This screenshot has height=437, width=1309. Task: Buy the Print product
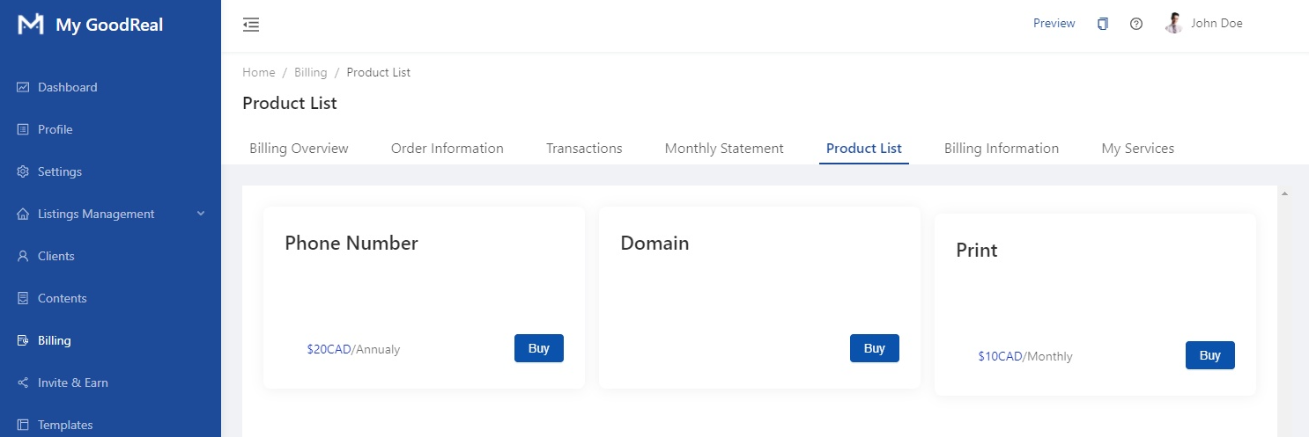(1210, 355)
